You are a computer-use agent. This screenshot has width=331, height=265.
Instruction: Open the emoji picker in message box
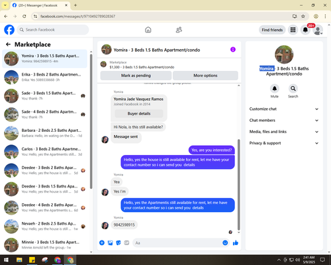225,242
